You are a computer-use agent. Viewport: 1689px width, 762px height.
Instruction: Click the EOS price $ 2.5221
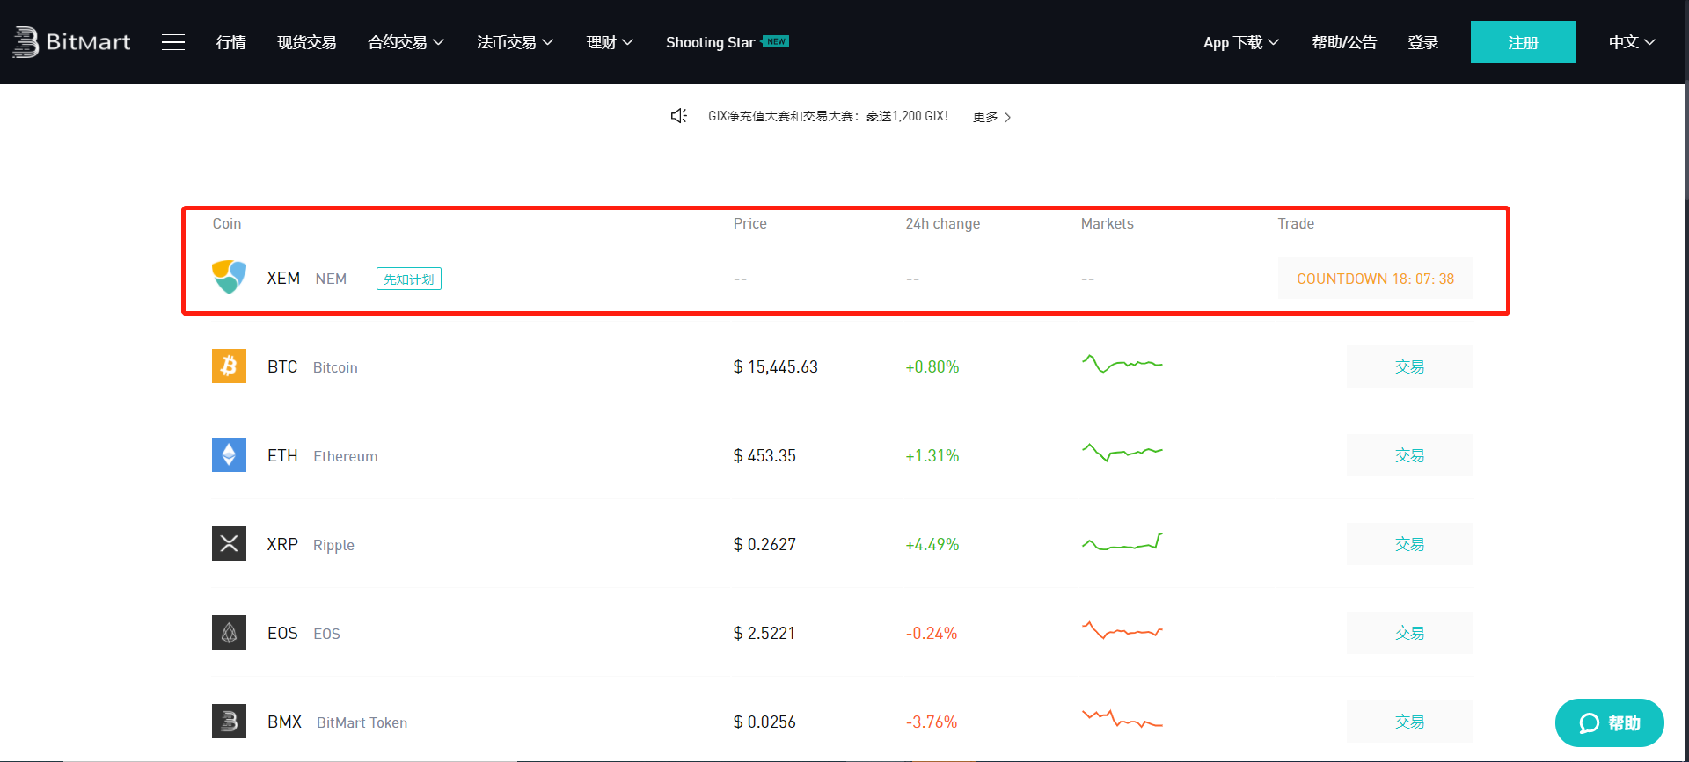click(x=764, y=633)
